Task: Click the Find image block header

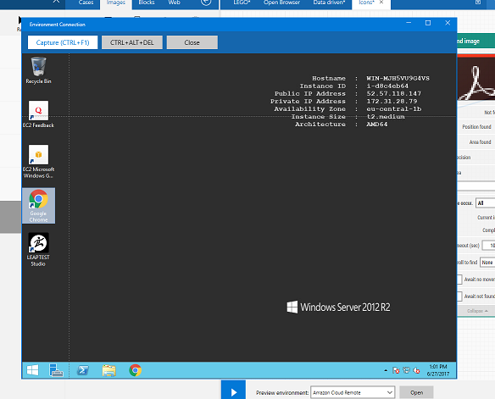Action: 476,41
